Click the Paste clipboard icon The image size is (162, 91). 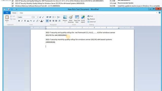click(7, 17)
